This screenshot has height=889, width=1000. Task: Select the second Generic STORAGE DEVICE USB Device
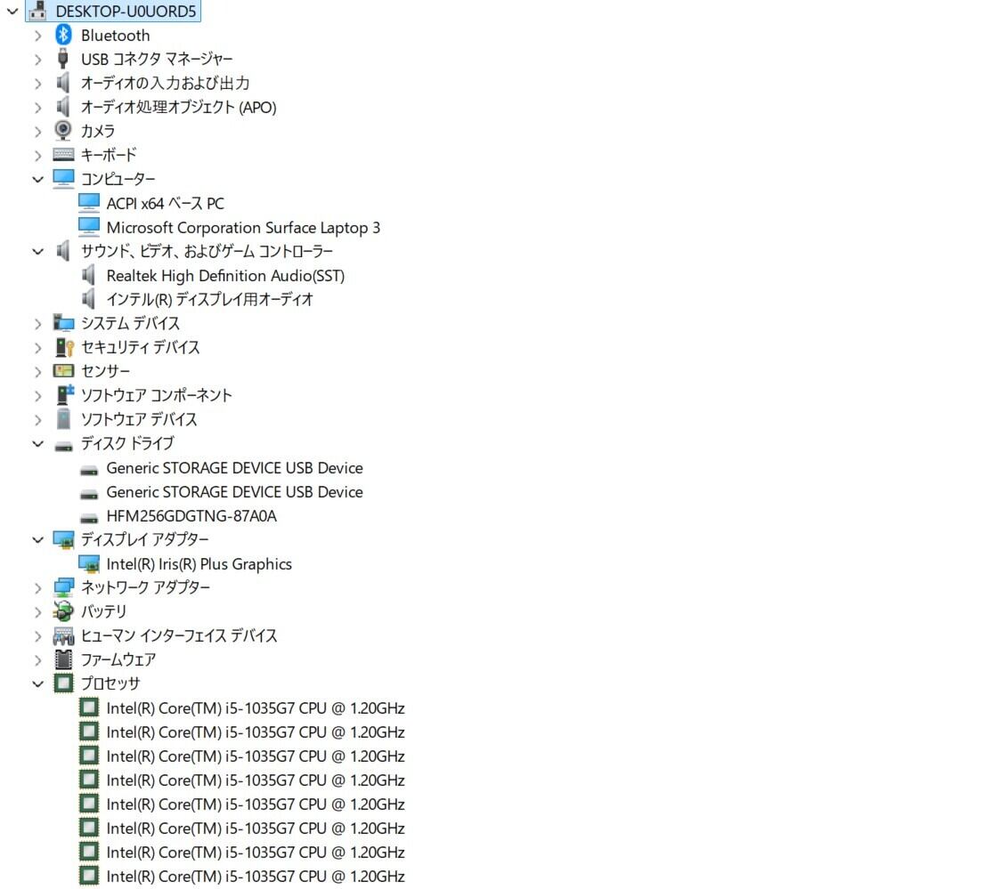coord(234,492)
